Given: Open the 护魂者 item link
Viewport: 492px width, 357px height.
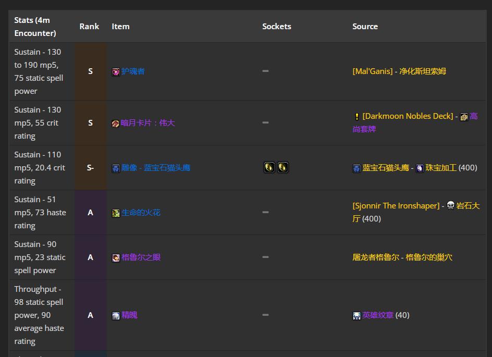Looking at the screenshot, I should 133,71.
